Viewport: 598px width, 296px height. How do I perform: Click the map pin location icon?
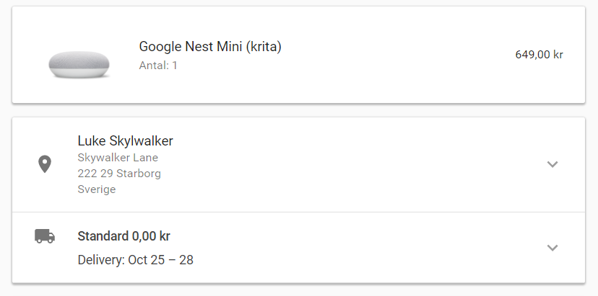tap(45, 164)
